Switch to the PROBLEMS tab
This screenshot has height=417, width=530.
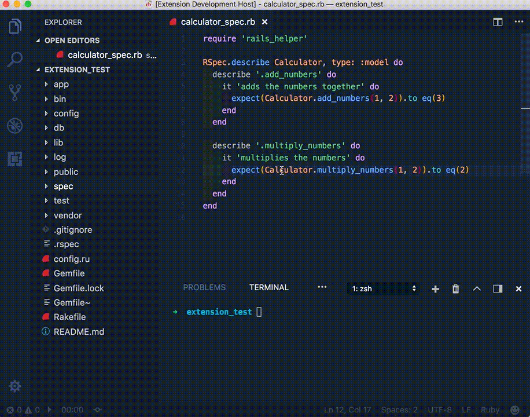pos(204,287)
